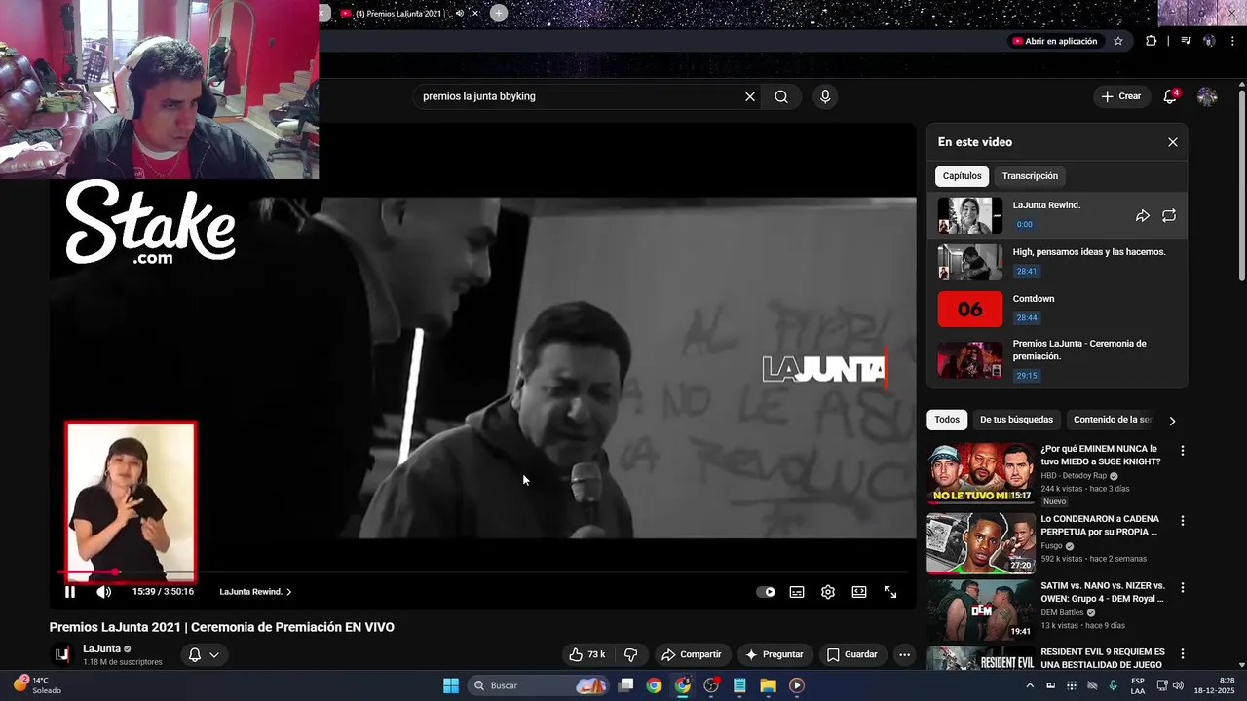This screenshot has width=1247, height=701.
Task: Open more actions below the video
Action: [904, 654]
